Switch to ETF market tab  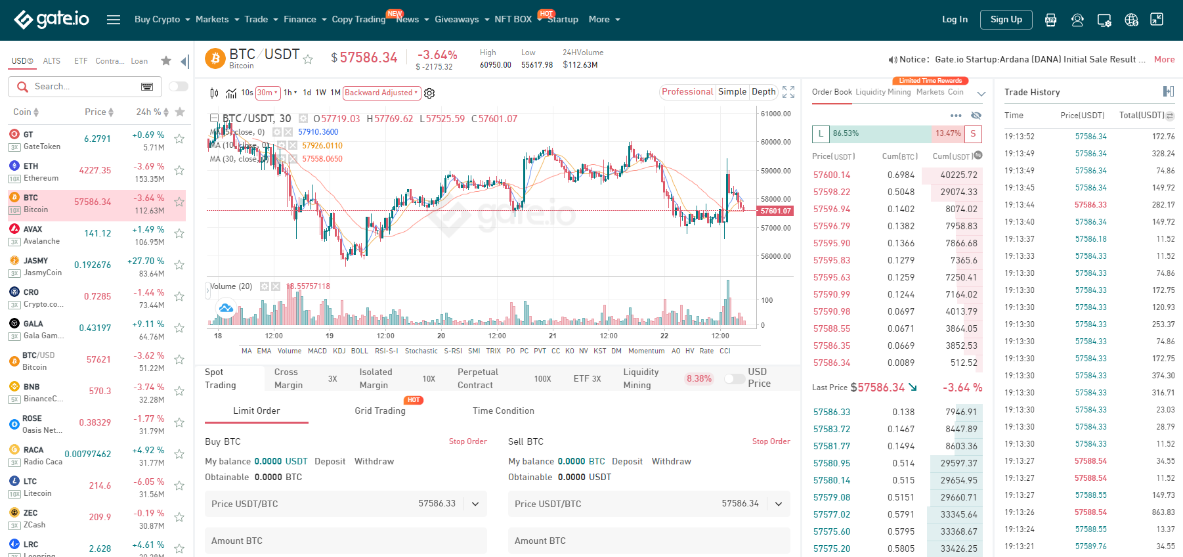tap(81, 61)
